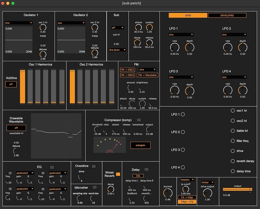The height and width of the screenshot is (209, 260).
Task: Click the FM brightness dial
Action: click(142, 87)
